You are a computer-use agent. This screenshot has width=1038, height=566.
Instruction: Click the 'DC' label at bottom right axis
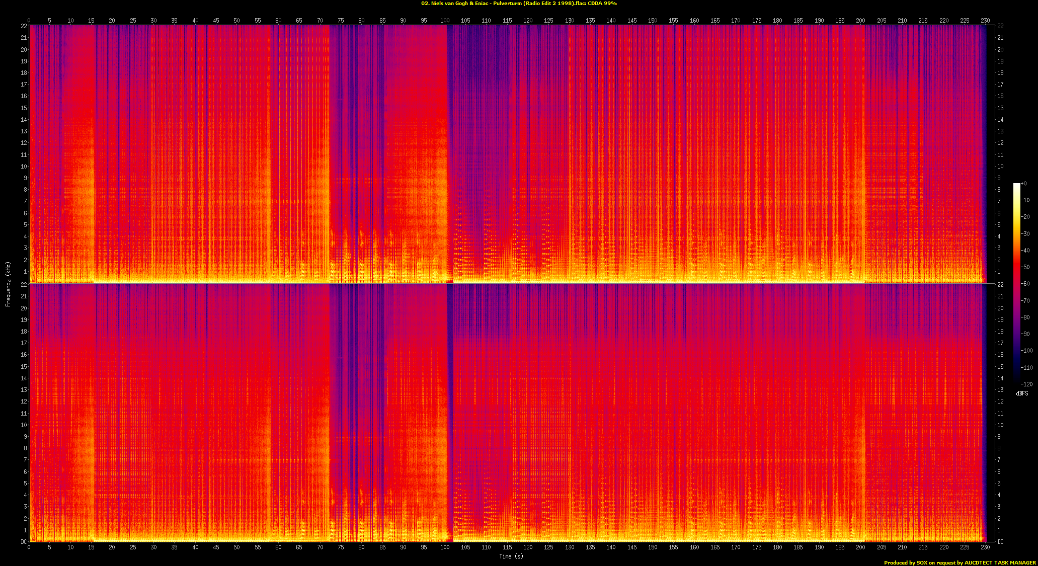pyautogui.click(x=1000, y=542)
